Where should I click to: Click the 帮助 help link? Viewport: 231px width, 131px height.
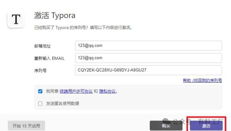tap(187, 81)
